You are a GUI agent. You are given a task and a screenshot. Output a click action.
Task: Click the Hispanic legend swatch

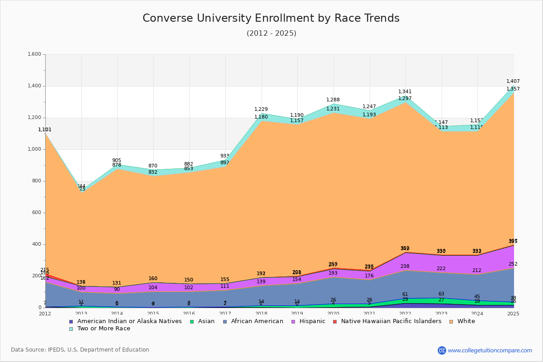tap(293, 321)
